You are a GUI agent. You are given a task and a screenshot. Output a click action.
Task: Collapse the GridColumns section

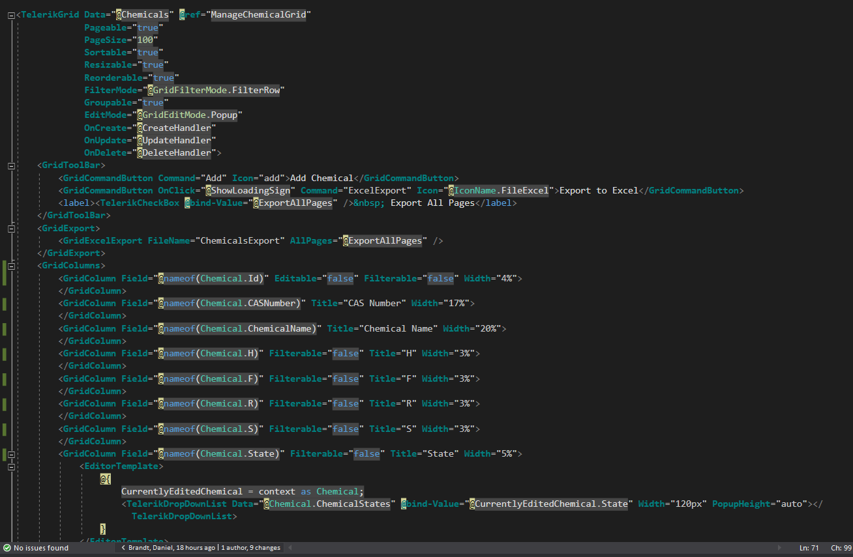(x=11, y=266)
